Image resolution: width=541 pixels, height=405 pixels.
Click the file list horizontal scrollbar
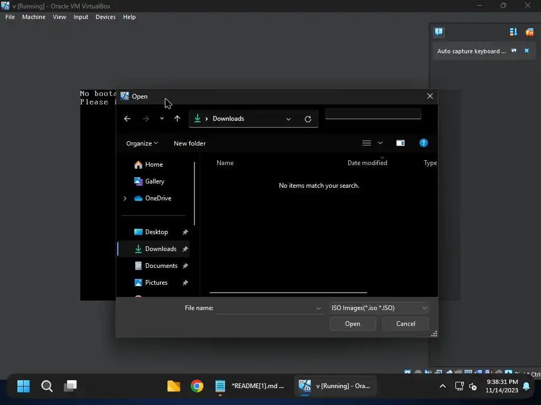click(288, 293)
